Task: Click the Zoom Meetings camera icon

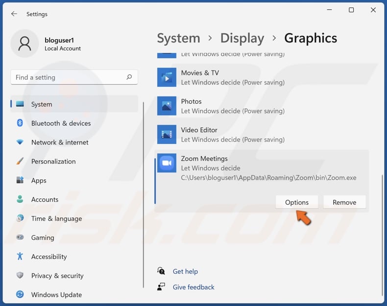Action: pos(167,163)
